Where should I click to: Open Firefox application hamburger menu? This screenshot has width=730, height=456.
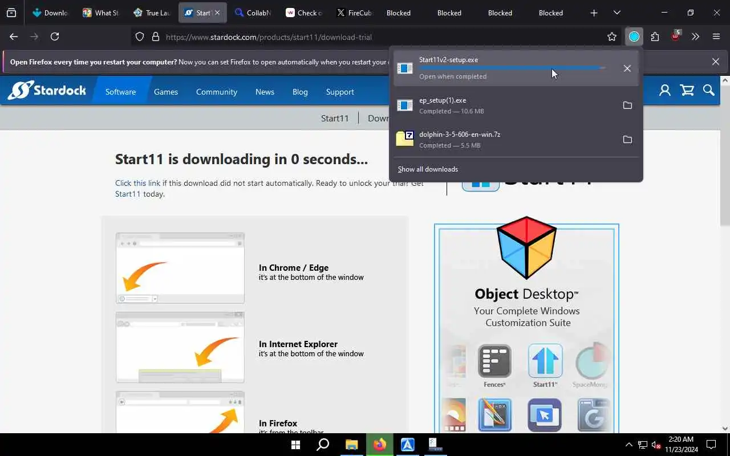click(x=716, y=36)
